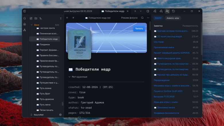Navigate forward with the right arrow

click(73, 18)
